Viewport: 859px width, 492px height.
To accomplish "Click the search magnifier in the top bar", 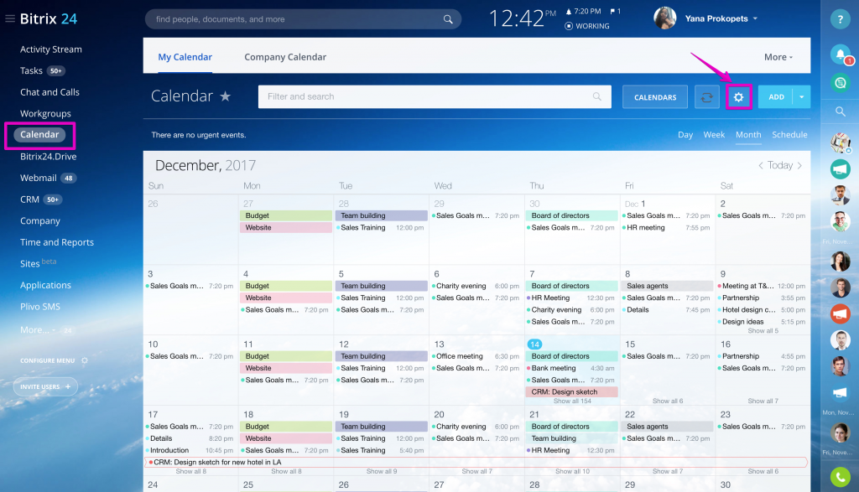I will [x=448, y=19].
